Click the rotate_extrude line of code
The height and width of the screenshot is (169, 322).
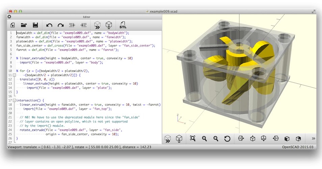coord(71,130)
